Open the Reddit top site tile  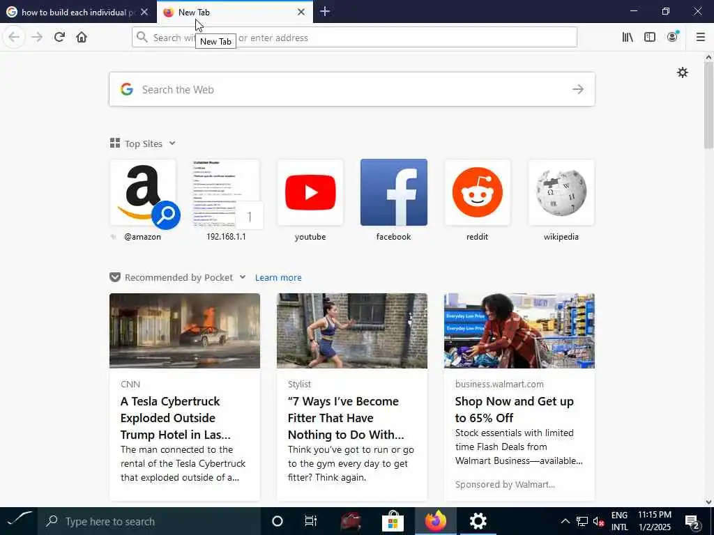[477, 192]
